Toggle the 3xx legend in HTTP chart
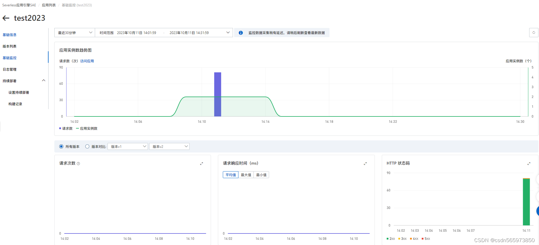Viewport: 539px width, 245px height. [403, 239]
